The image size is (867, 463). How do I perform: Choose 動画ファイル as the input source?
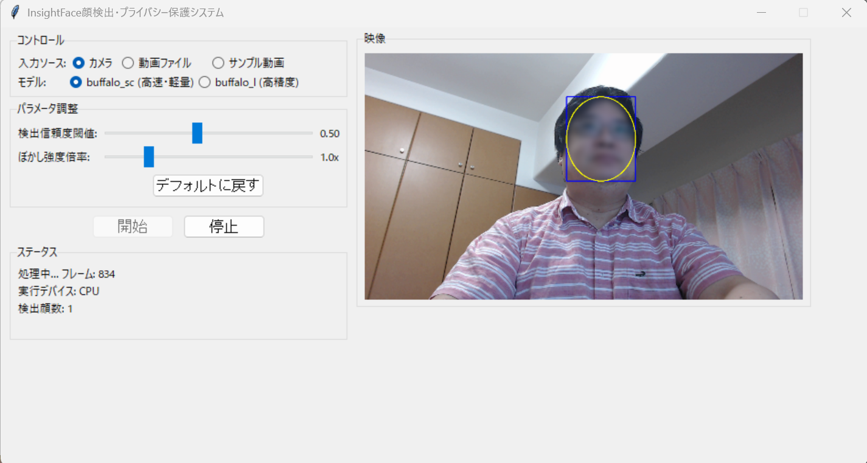coord(128,63)
